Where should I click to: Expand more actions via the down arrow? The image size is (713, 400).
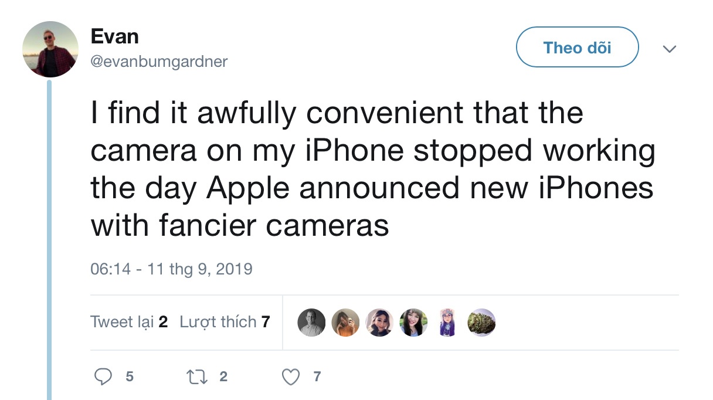669,49
